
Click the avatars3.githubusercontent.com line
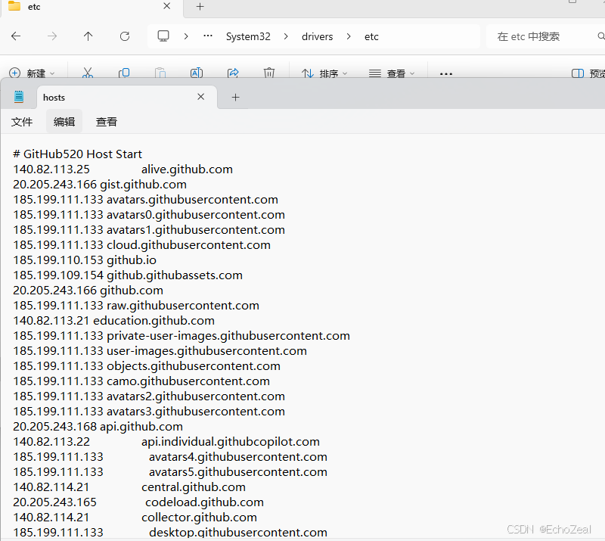[149, 412]
